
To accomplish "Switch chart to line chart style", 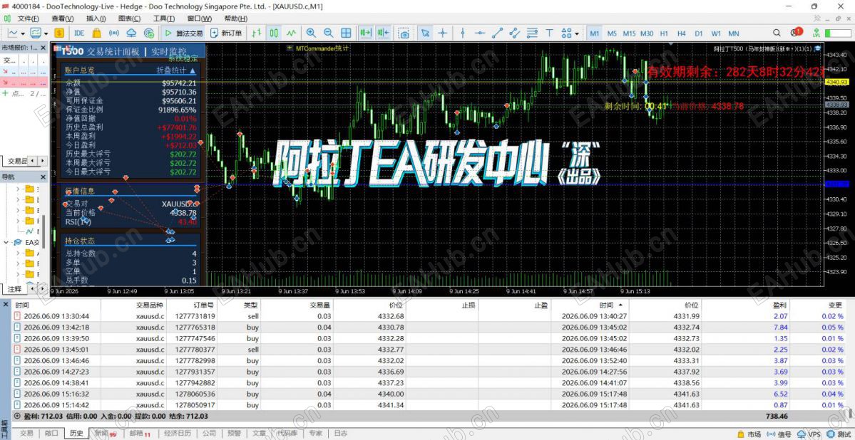I will (292, 33).
